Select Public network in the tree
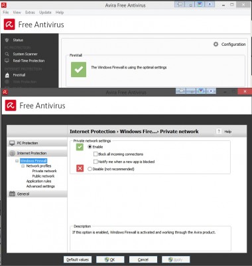The height and width of the screenshot is (266, 252). pyautogui.click(x=43, y=176)
